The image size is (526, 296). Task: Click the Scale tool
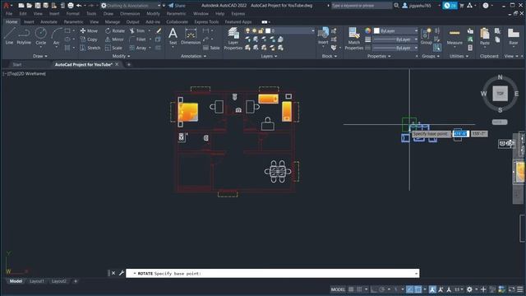pos(113,48)
